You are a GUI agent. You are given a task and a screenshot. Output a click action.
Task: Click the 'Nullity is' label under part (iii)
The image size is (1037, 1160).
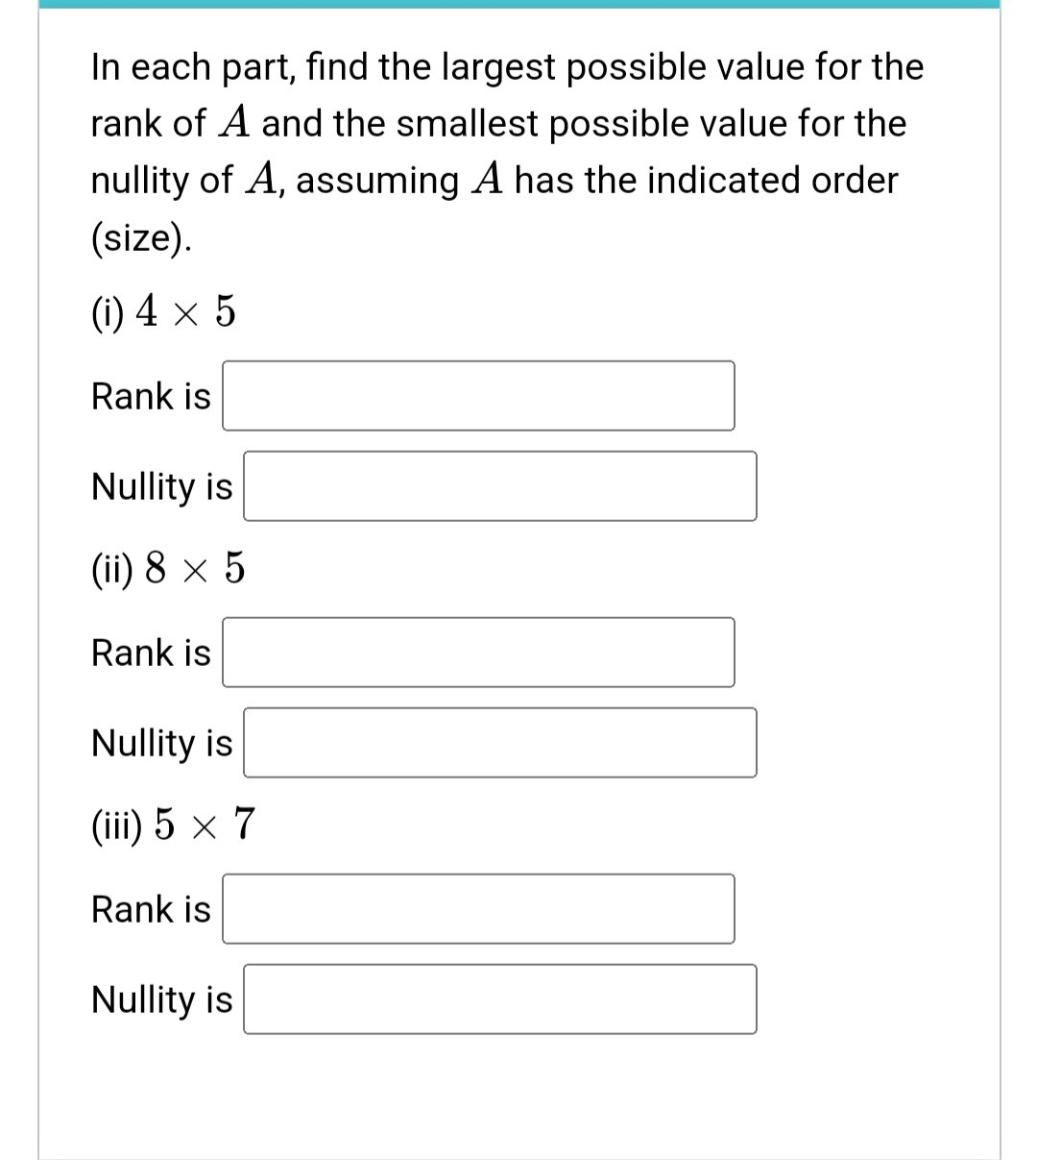tap(160, 1000)
